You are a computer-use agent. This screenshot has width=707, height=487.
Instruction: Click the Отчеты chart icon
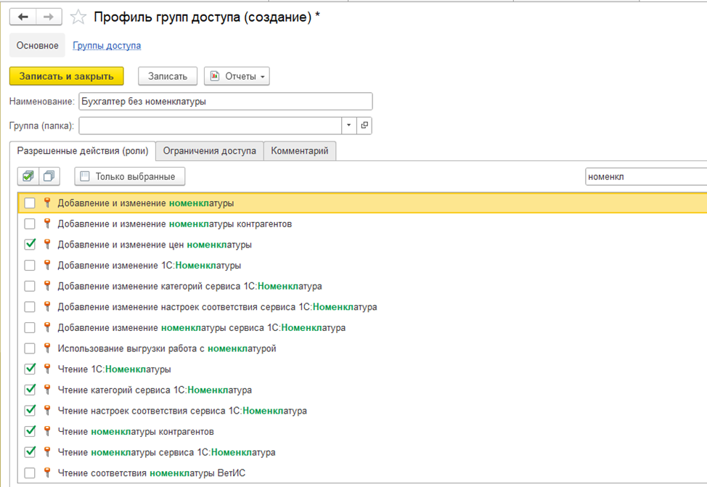(x=215, y=75)
